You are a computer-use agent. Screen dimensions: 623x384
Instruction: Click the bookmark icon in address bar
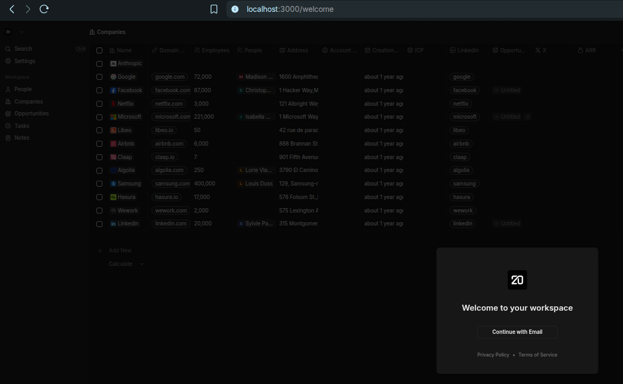coord(214,9)
